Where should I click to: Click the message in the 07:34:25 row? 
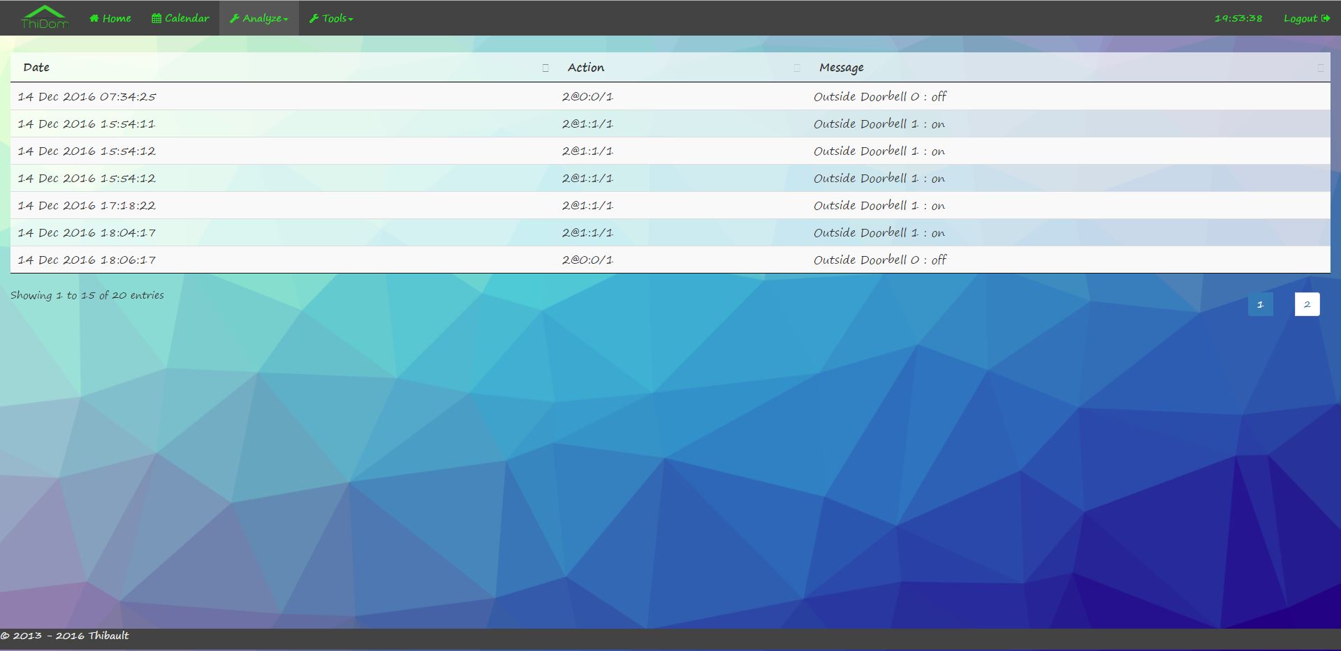click(x=880, y=97)
